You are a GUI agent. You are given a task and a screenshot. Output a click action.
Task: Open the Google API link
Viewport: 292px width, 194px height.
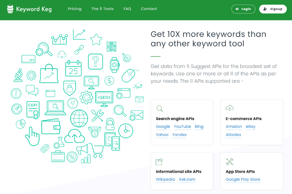[x=163, y=127]
